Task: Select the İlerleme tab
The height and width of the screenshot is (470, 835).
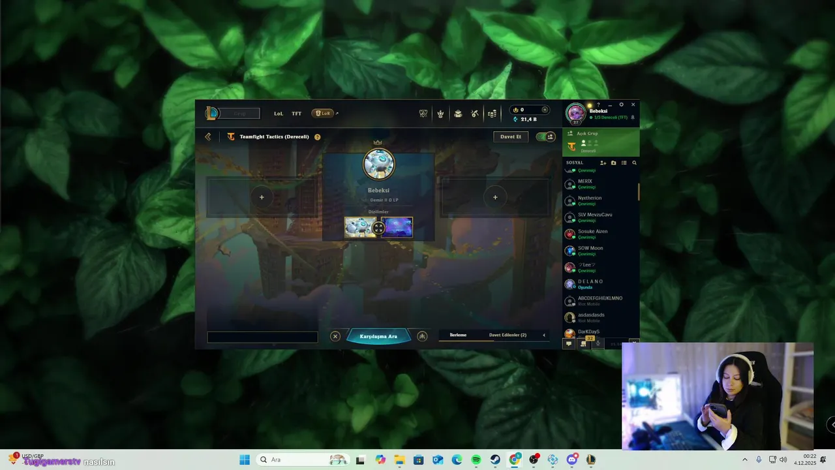Action: (458, 335)
